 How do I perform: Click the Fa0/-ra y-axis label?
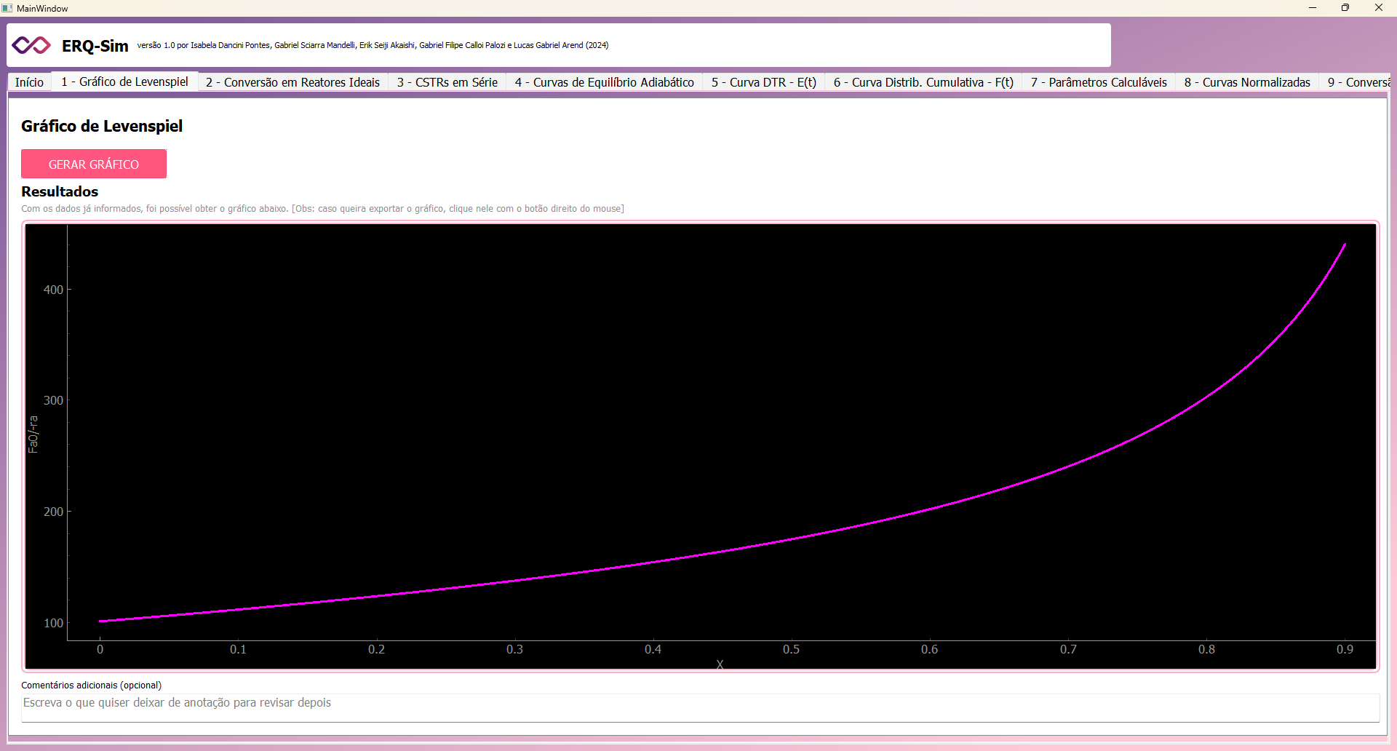(33, 434)
